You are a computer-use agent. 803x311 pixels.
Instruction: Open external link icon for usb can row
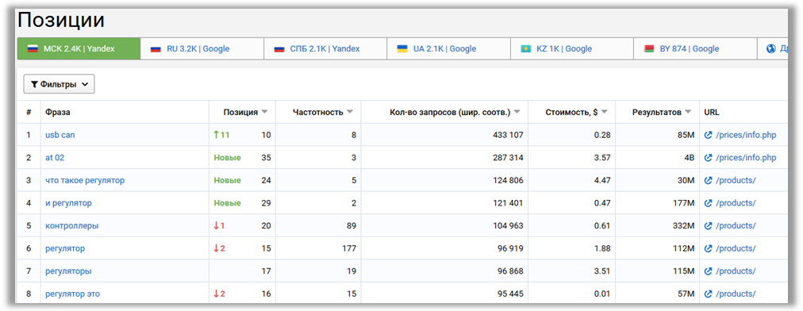tap(709, 135)
